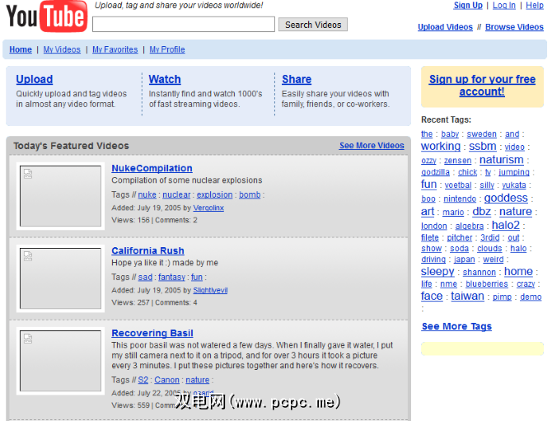552x421 pixels.
Task: Open See More Videos link
Action: (372, 145)
